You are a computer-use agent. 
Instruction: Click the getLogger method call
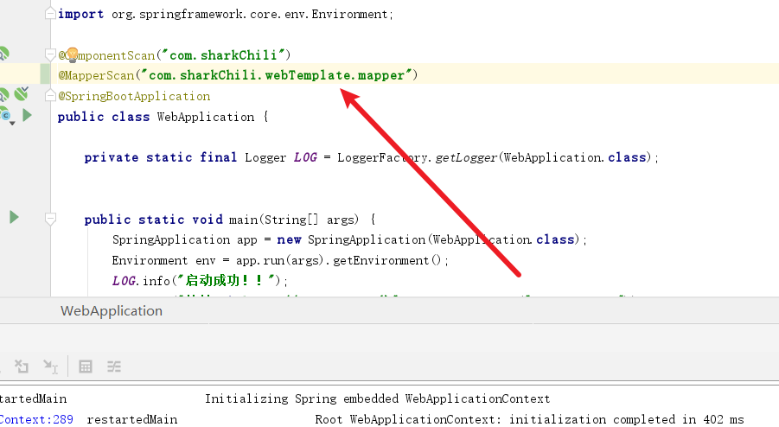[x=464, y=157]
